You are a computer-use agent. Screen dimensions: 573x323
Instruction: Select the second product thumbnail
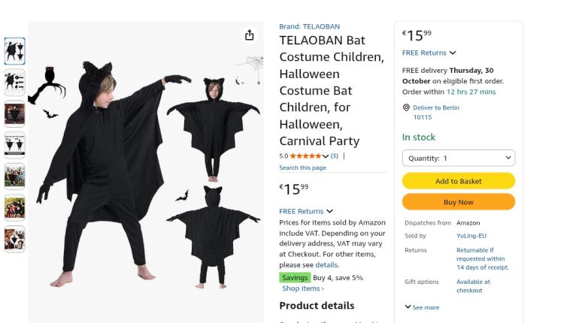[14, 82]
